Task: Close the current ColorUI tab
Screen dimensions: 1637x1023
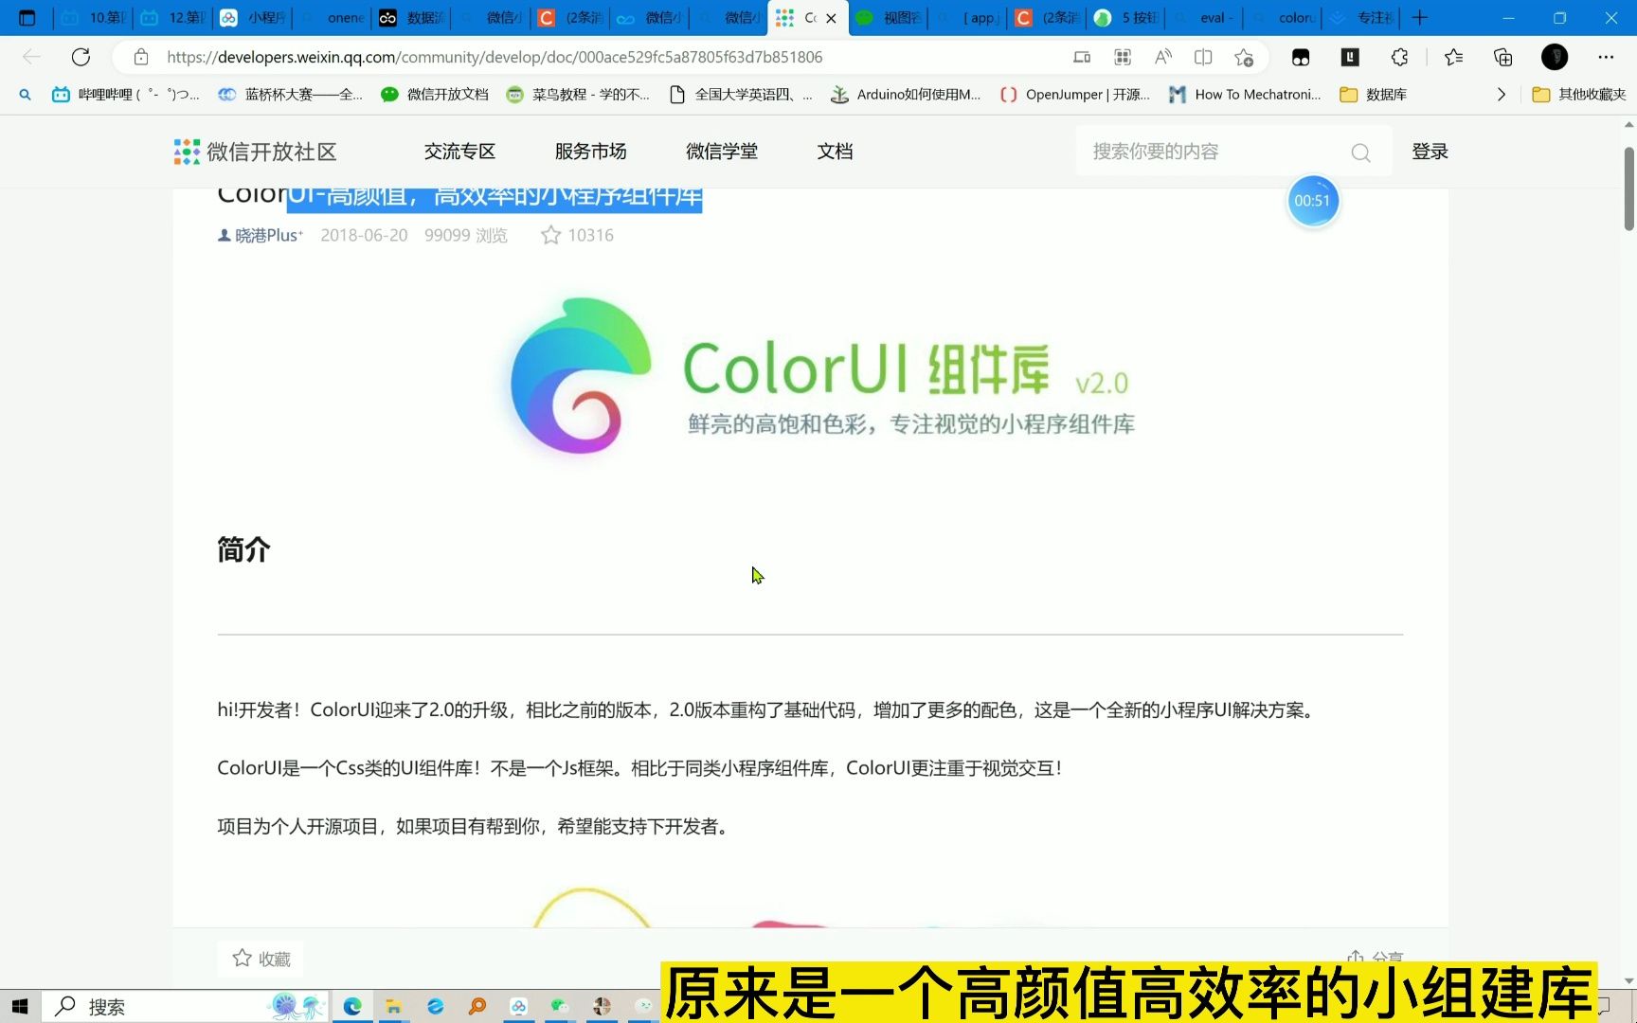Action: pyautogui.click(x=831, y=18)
